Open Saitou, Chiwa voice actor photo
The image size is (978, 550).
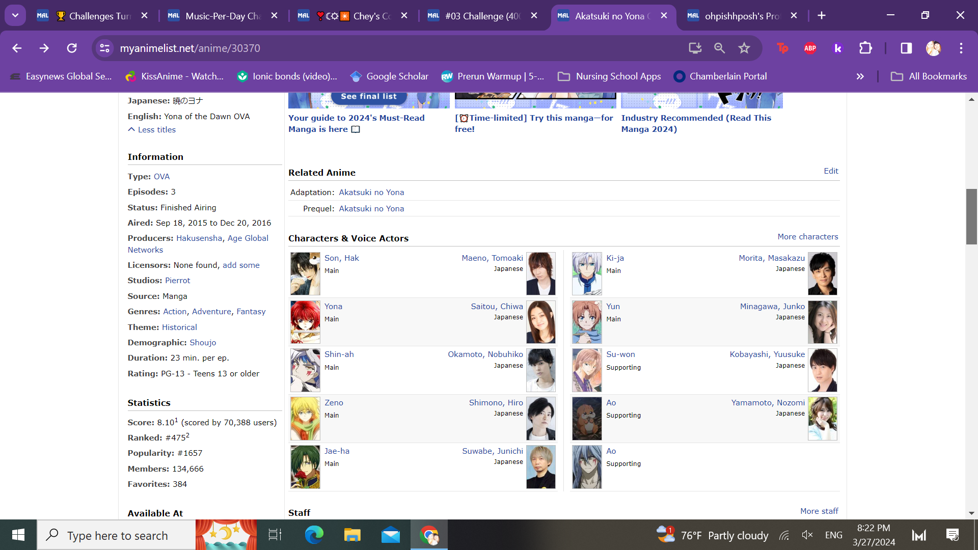click(x=540, y=322)
